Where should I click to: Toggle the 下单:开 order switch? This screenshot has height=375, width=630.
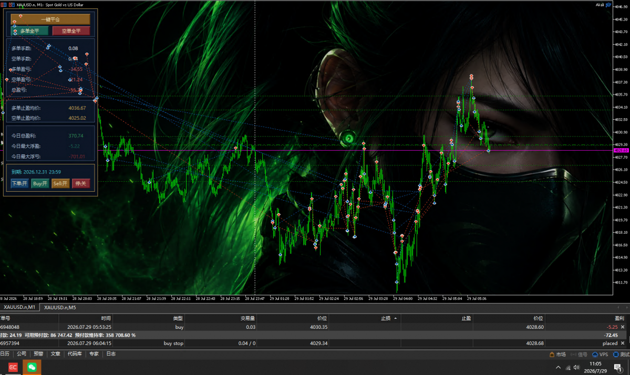(19, 183)
